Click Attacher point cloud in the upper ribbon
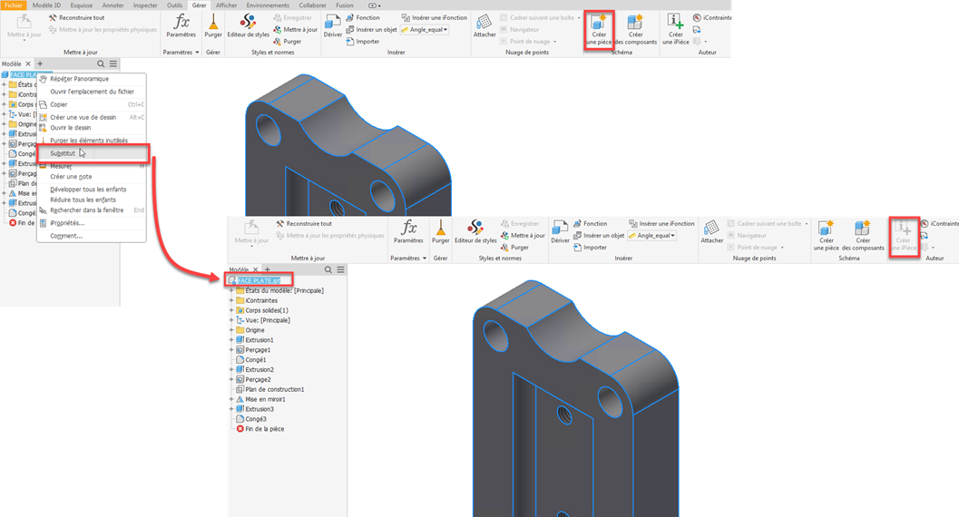 pyautogui.click(x=484, y=25)
